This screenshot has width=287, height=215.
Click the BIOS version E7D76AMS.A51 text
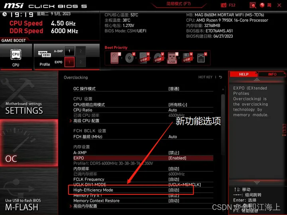[209, 31]
